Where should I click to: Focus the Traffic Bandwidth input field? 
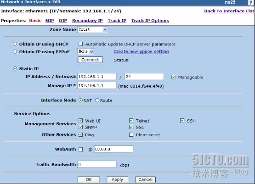[97, 164]
